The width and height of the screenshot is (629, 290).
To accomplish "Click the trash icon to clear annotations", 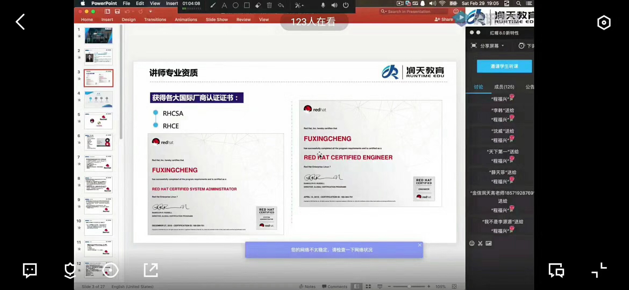I will coord(269,5).
